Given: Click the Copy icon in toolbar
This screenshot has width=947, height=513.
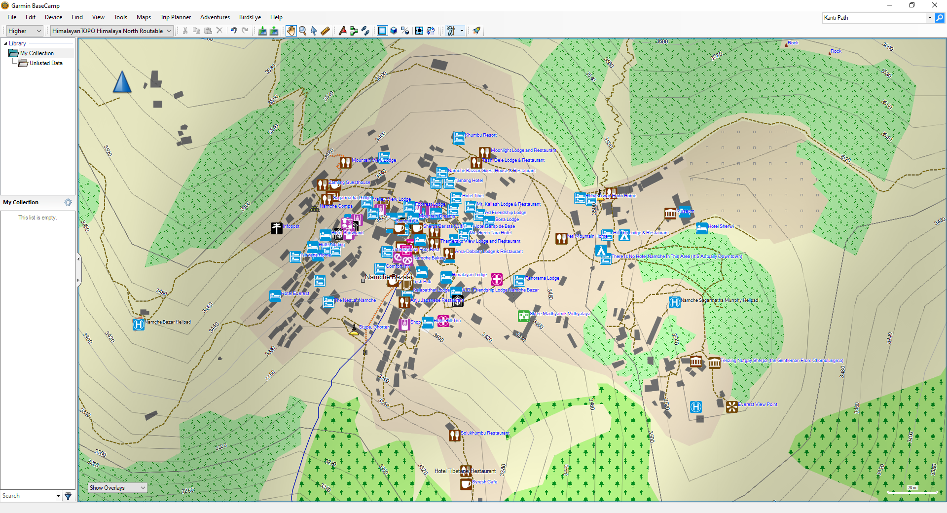Looking at the screenshot, I should point(196,31).
